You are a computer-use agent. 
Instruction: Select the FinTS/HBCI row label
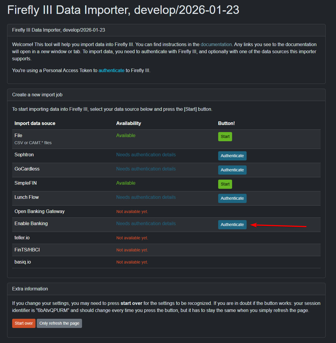click(27, 250)
